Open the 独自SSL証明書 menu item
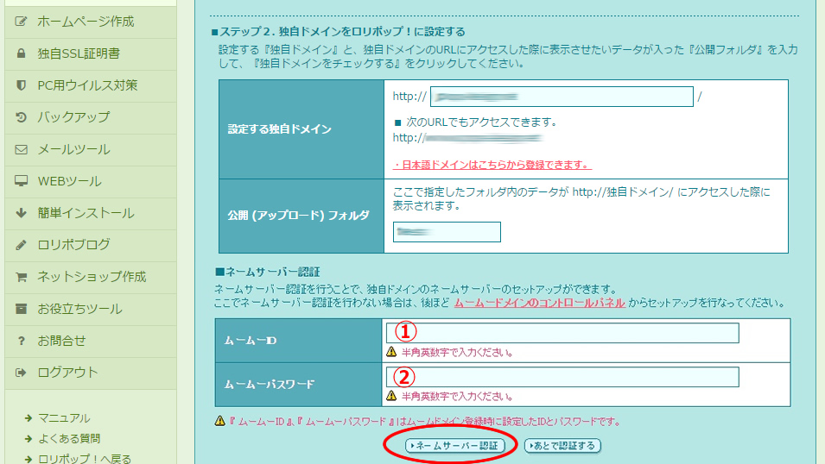Screen dimensions: 825x464 tap(91, 53)
